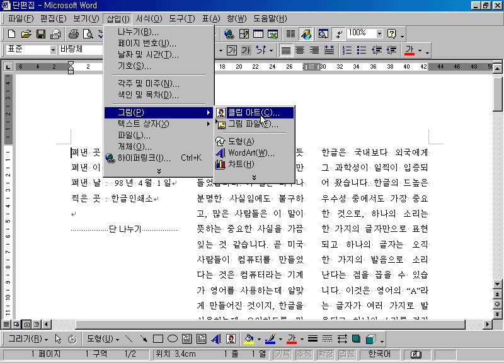The image size is (504, 363).
Task: Insert a table from the standard toolbar
Action: (x=258, y=34)
